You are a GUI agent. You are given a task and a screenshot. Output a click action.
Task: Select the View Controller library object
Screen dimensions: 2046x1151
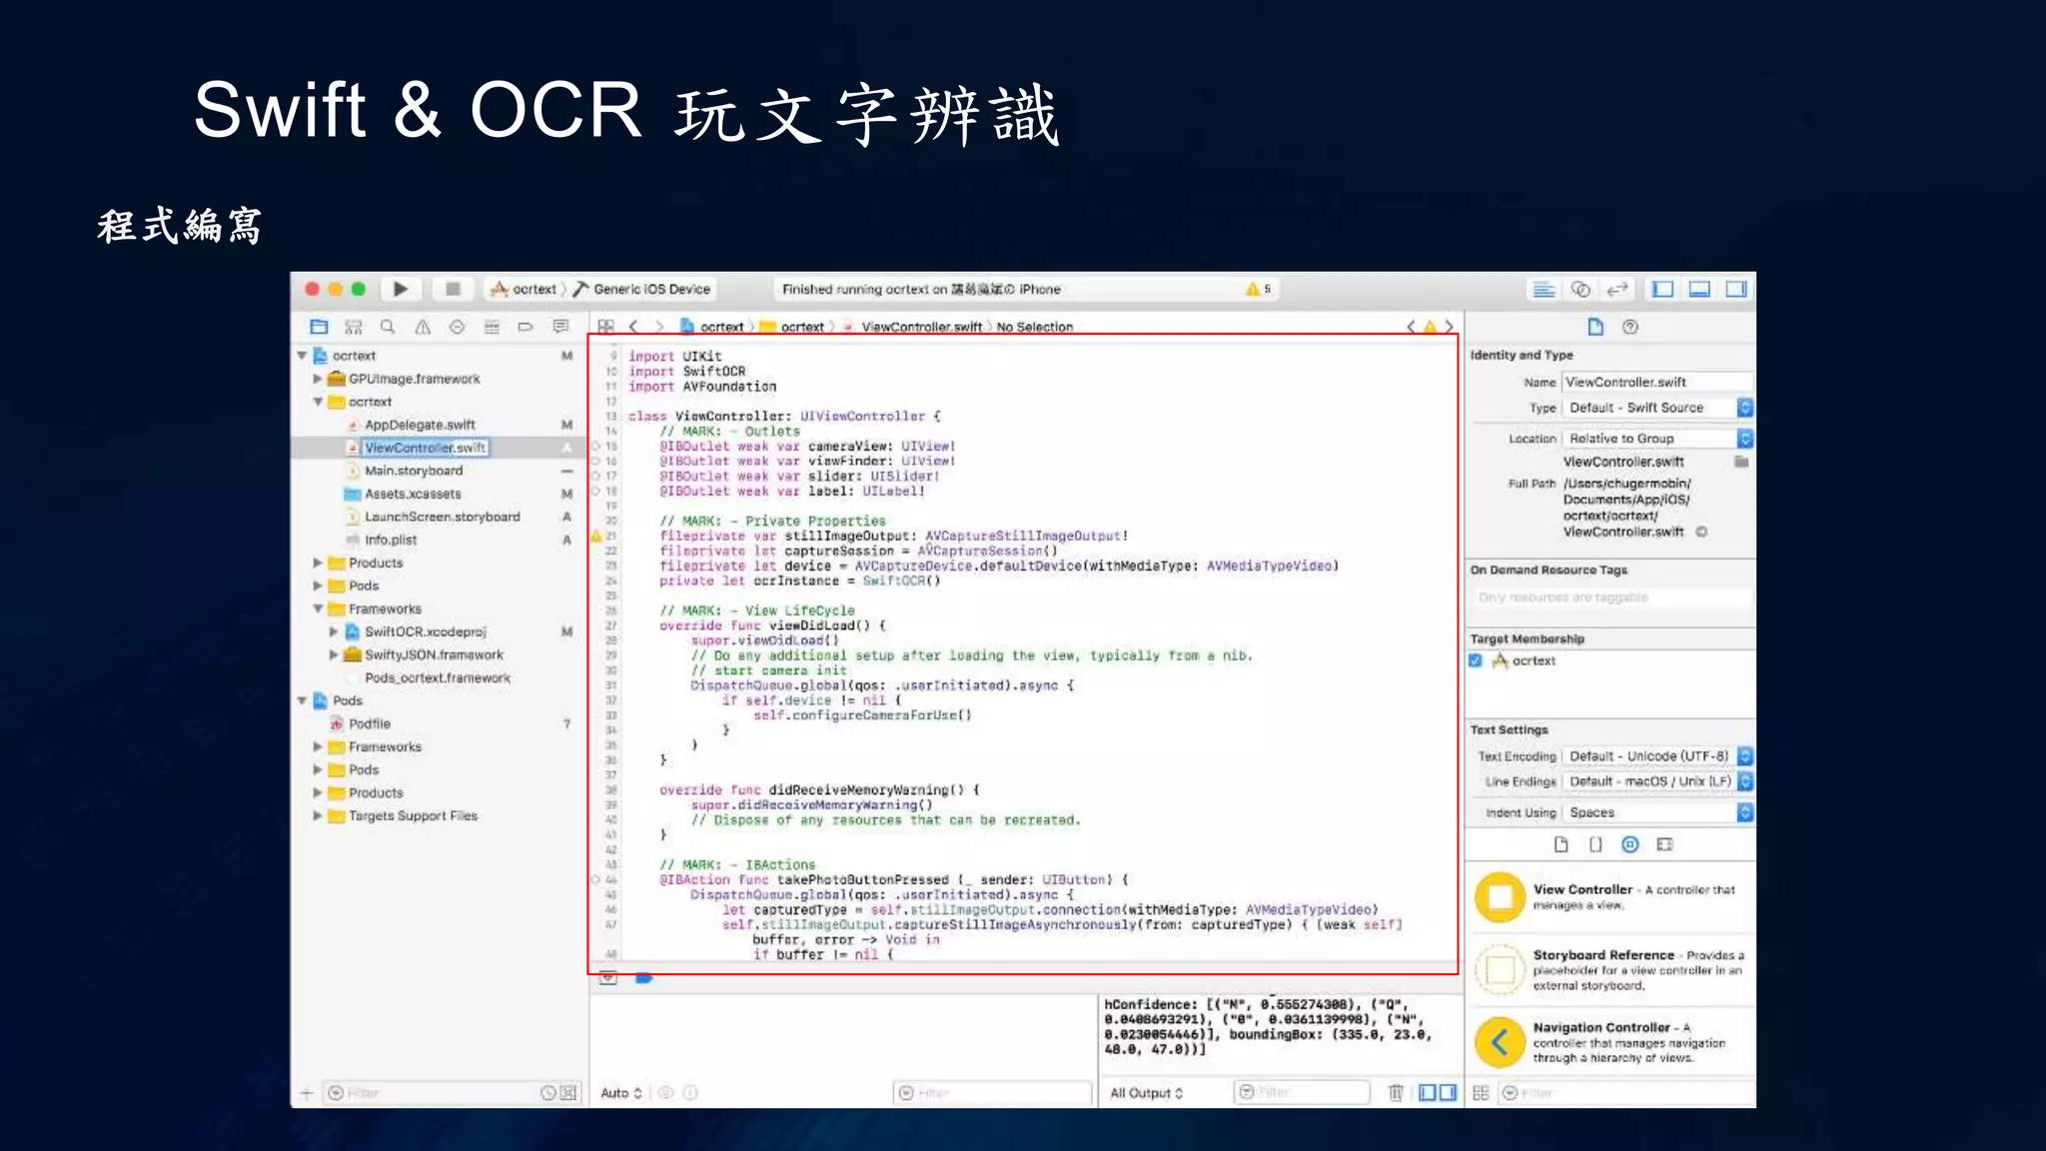coord(1610,897)
